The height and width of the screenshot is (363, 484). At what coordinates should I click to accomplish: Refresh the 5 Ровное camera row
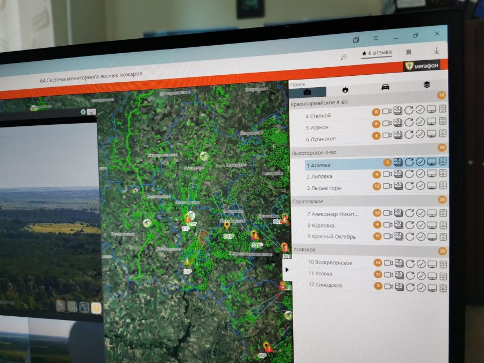[x=409, y=123]
